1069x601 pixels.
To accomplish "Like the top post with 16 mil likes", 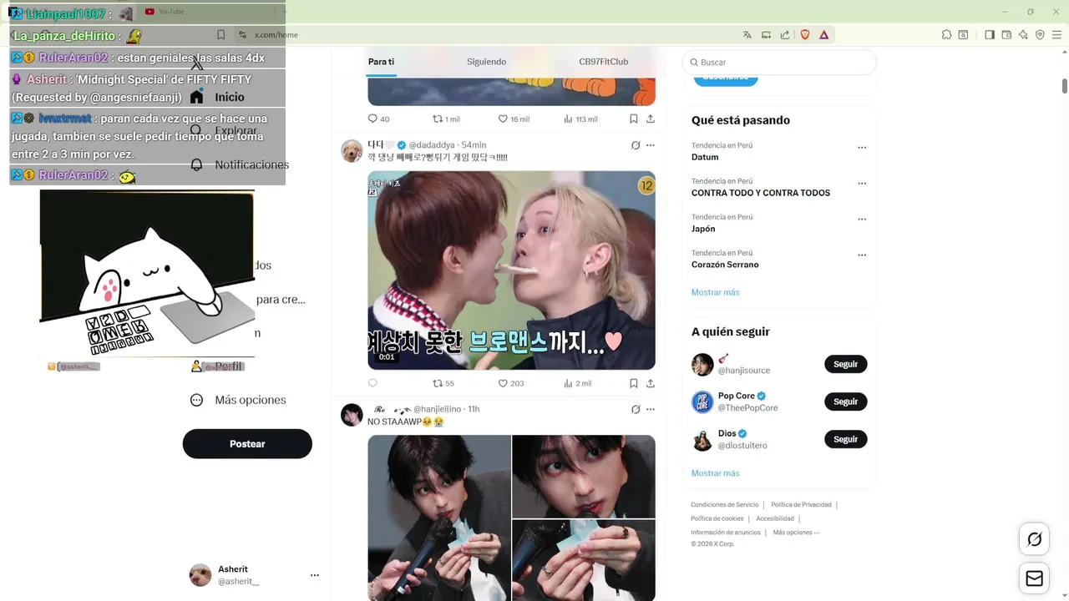I will tap(514, 119).
